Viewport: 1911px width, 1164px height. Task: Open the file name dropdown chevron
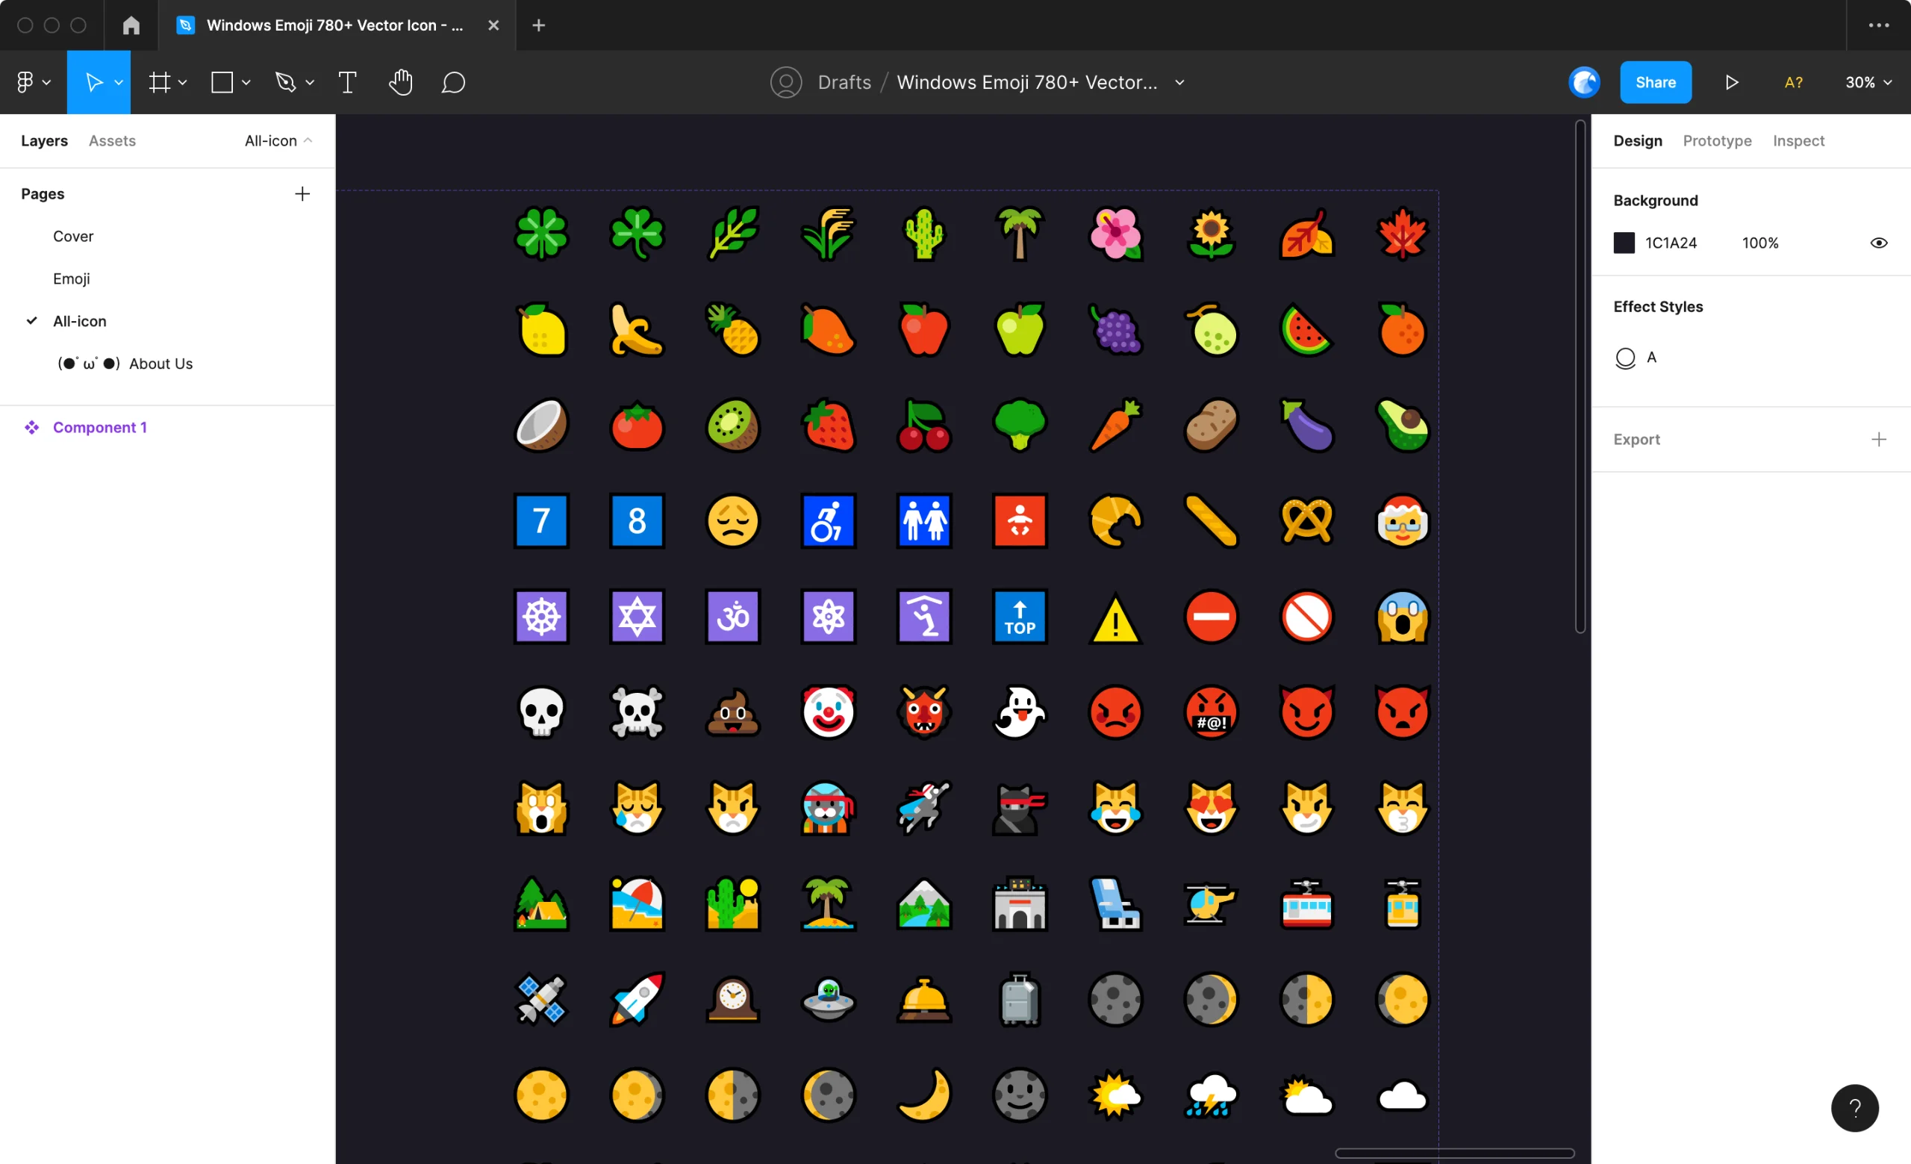tap(1179, 82)
